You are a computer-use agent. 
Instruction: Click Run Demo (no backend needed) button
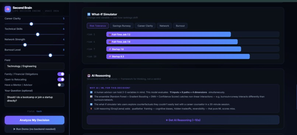(35, 129)
